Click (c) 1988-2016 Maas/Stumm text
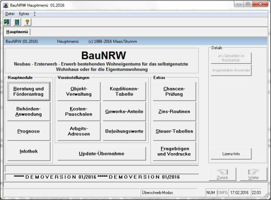Screen dimensions: 271x200 [113, 41]
